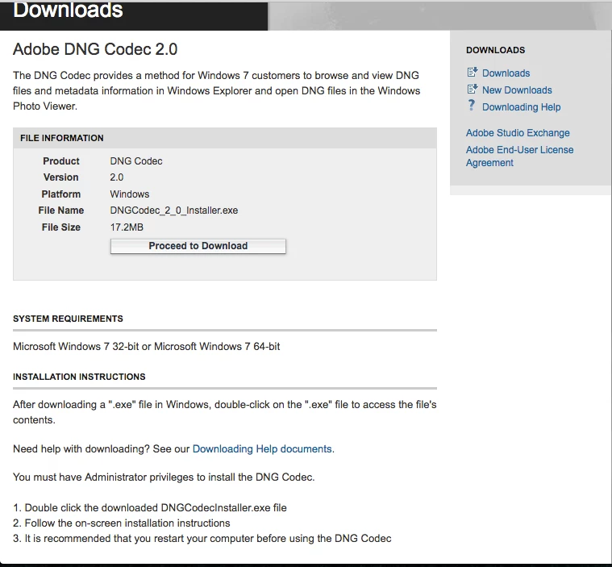
Task: Click the FILE INFORMATION header
Action: [61, 138]
